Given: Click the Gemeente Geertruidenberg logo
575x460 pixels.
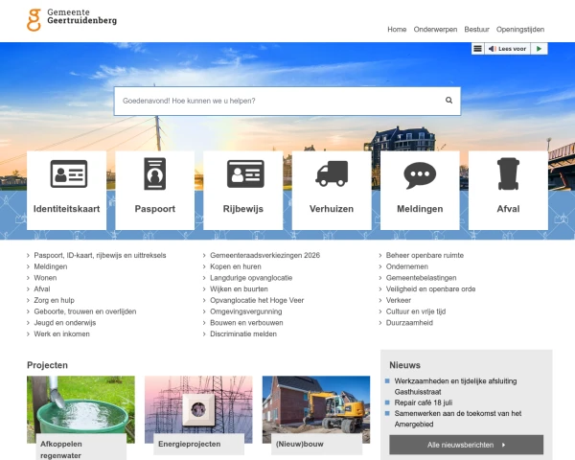Looking at the screenshot, I should (x=72, y=20).
